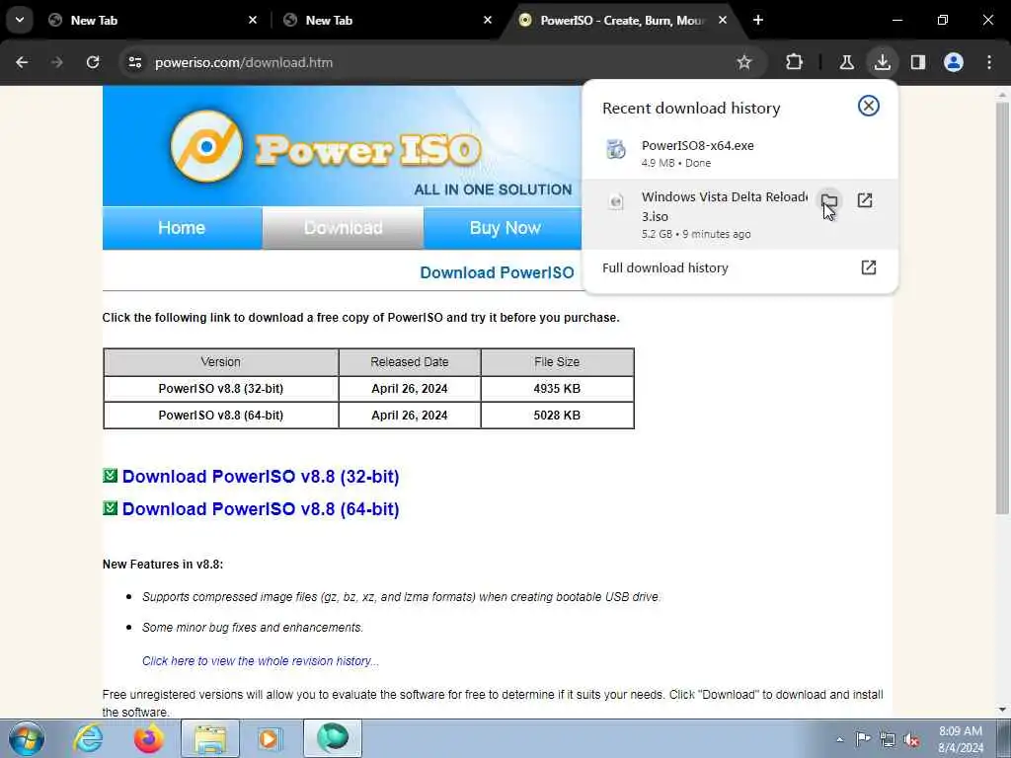Open the Action Center flag icon
The image size is (1011, 758).
[863, 739]
